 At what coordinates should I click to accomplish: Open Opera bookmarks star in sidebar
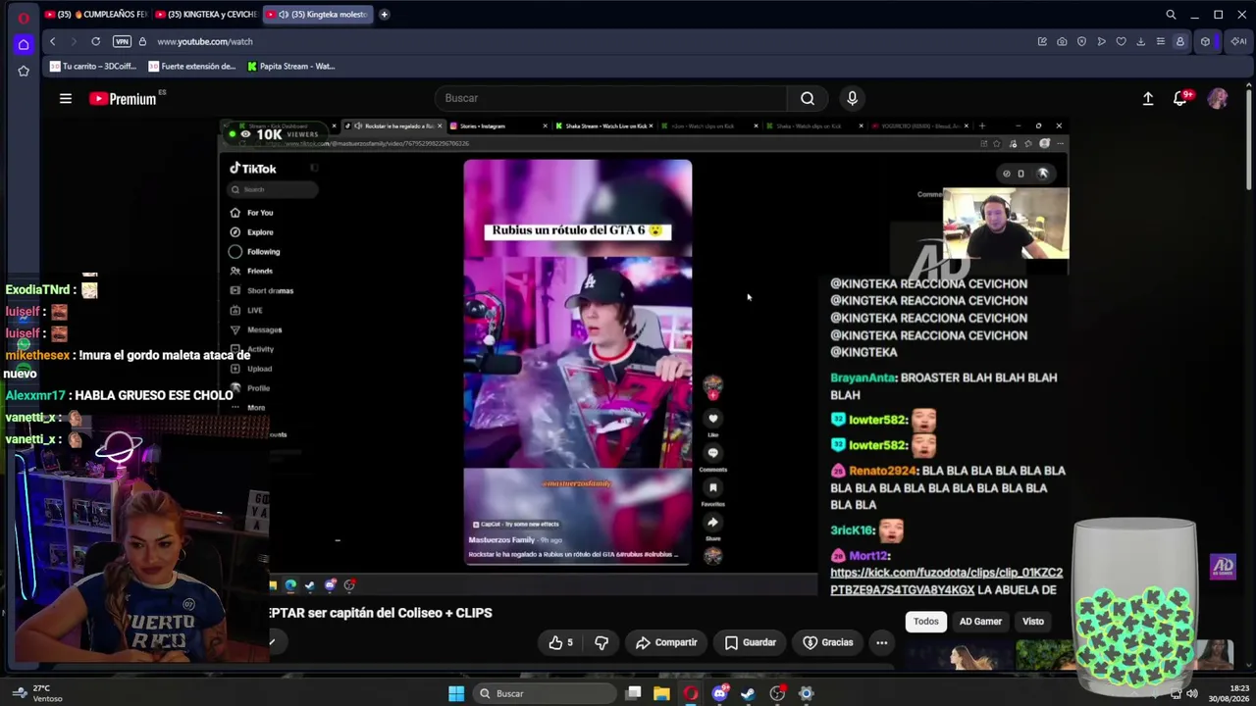click(x=24, y=71)
